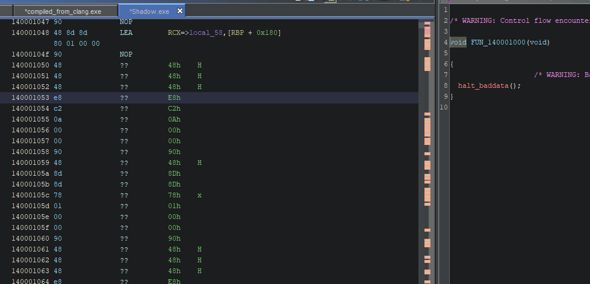Screen dimensions: 590x284
Task: Select the control flow WARNING comment line
Action: click(520, 20)
